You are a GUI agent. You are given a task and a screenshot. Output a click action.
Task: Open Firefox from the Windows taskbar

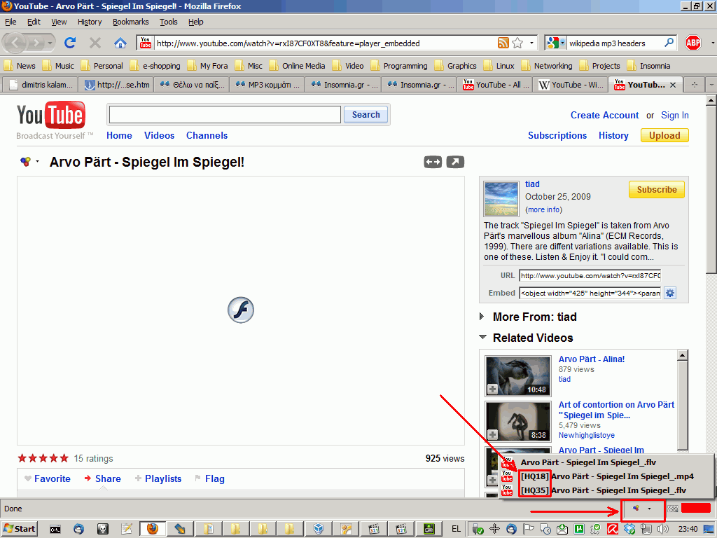[x=152, y=529]
